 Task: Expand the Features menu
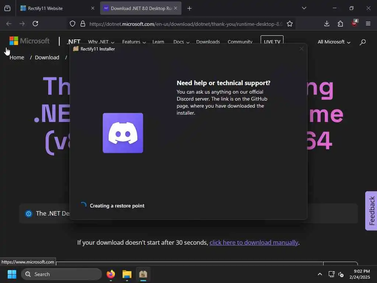tap(134, 42)
